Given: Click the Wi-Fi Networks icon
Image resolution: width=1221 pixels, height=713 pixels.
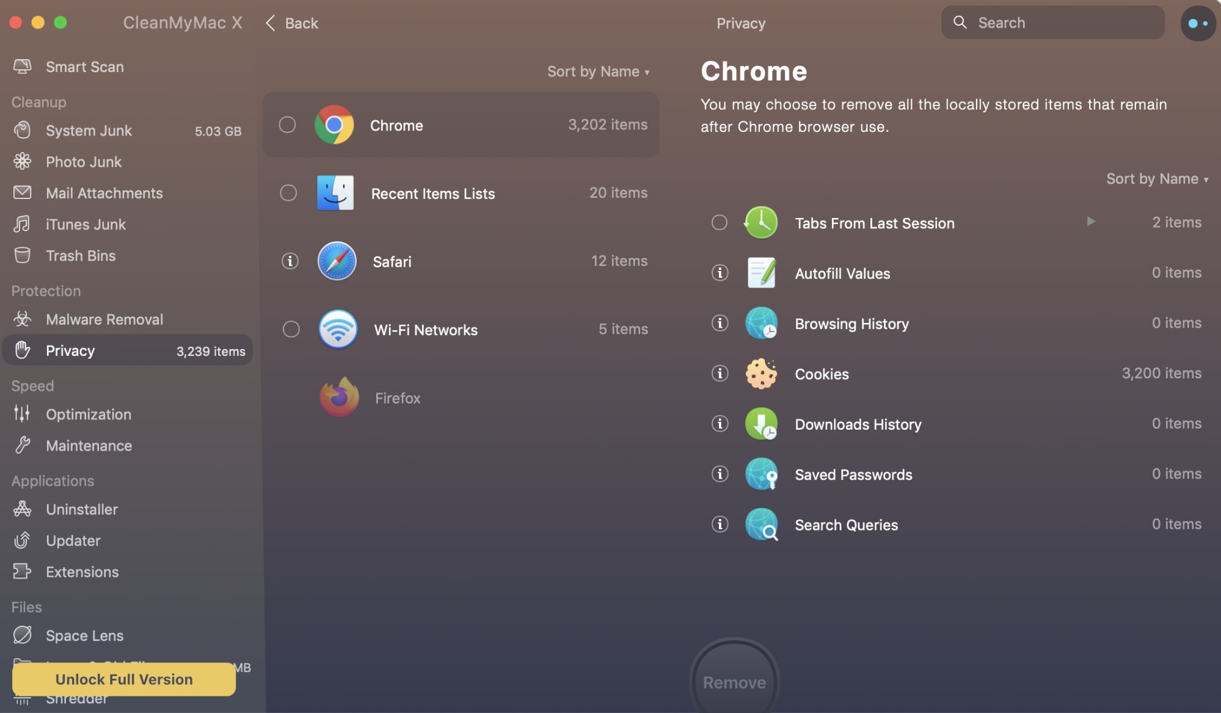Looking at the screenshot, I should tap(338, 329).
